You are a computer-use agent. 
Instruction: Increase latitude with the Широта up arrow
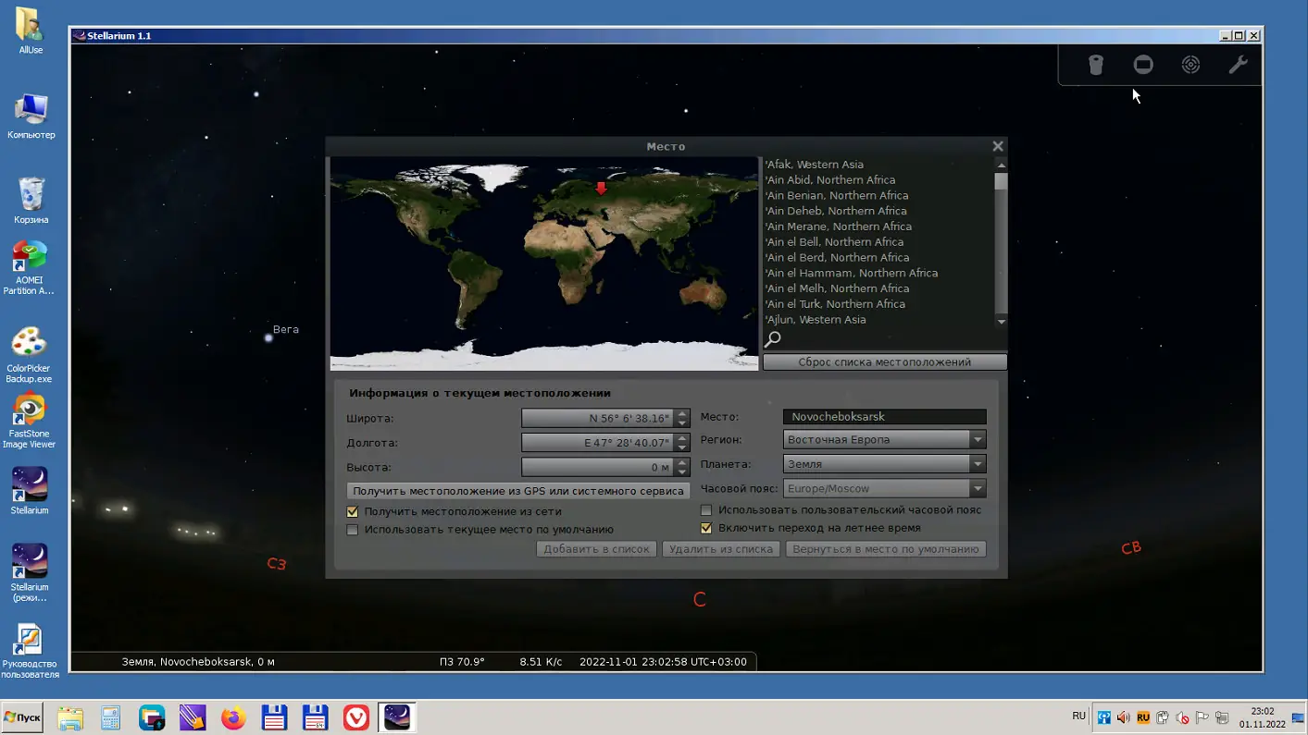(x=682, y=414)
